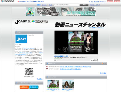
Task: Click the blue login button in sidebar
Action: [34, 87]
